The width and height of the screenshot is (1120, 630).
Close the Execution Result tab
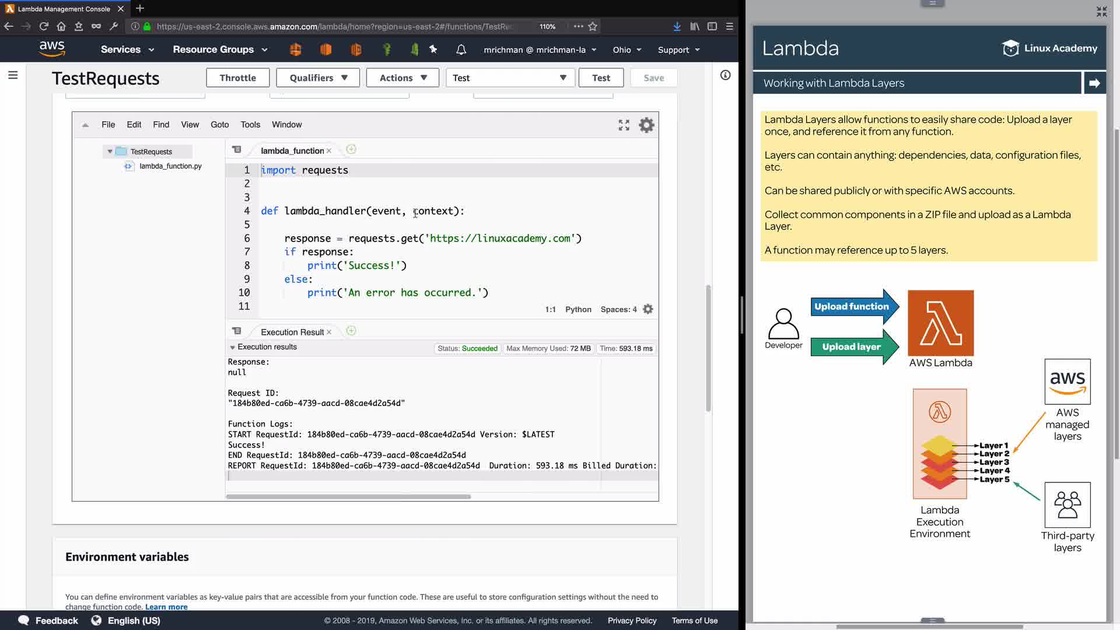point(329,332)
